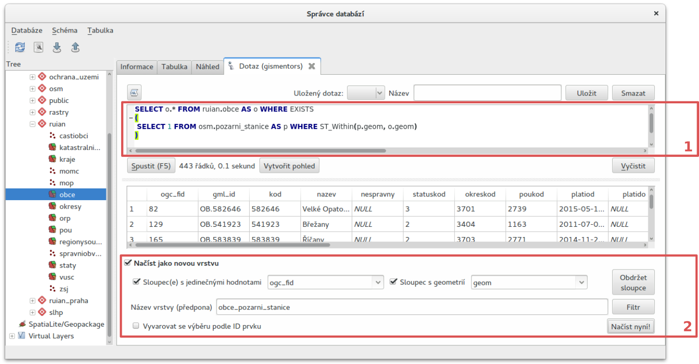The width and height of the screenshot is (699, 364).
Task: Expand the Virtual Layers node
Action: tap(12, 336)
